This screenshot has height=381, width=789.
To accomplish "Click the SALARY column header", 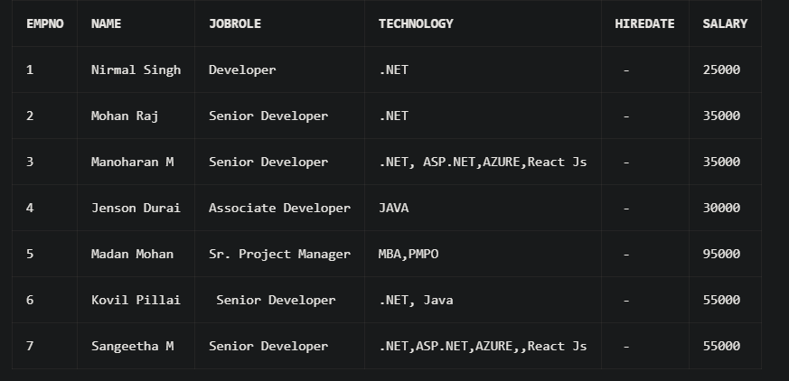I will 725,23.
